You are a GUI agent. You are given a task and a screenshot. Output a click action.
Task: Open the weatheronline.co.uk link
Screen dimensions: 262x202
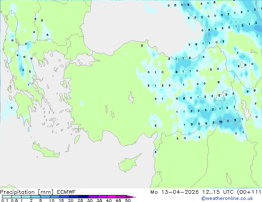tap(227, 198)
